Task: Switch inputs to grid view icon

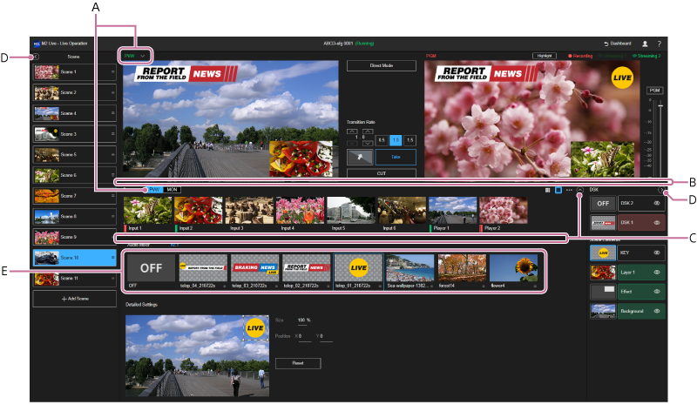Action: (x=547, y=189)
